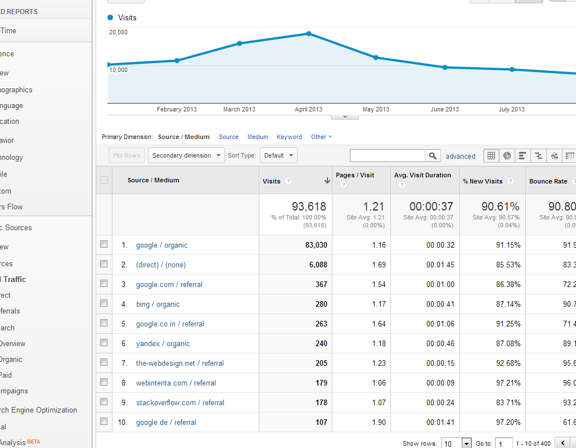Click the magnifier search button
Image resolution: width=576 pixels, height=448 pixels.
(433, 156)
